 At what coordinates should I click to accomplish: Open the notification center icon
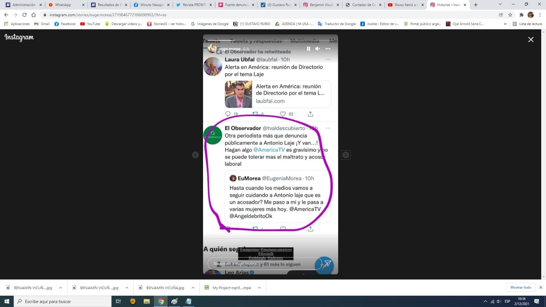[x=537, y=301]
